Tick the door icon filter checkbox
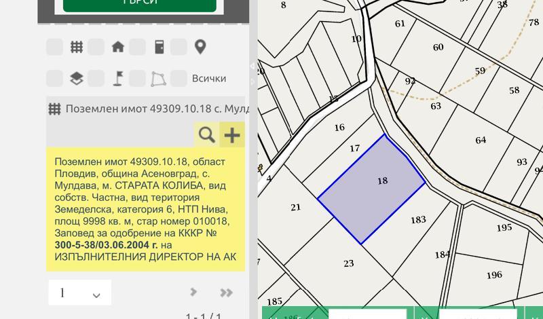 click(x=138, y=47)
